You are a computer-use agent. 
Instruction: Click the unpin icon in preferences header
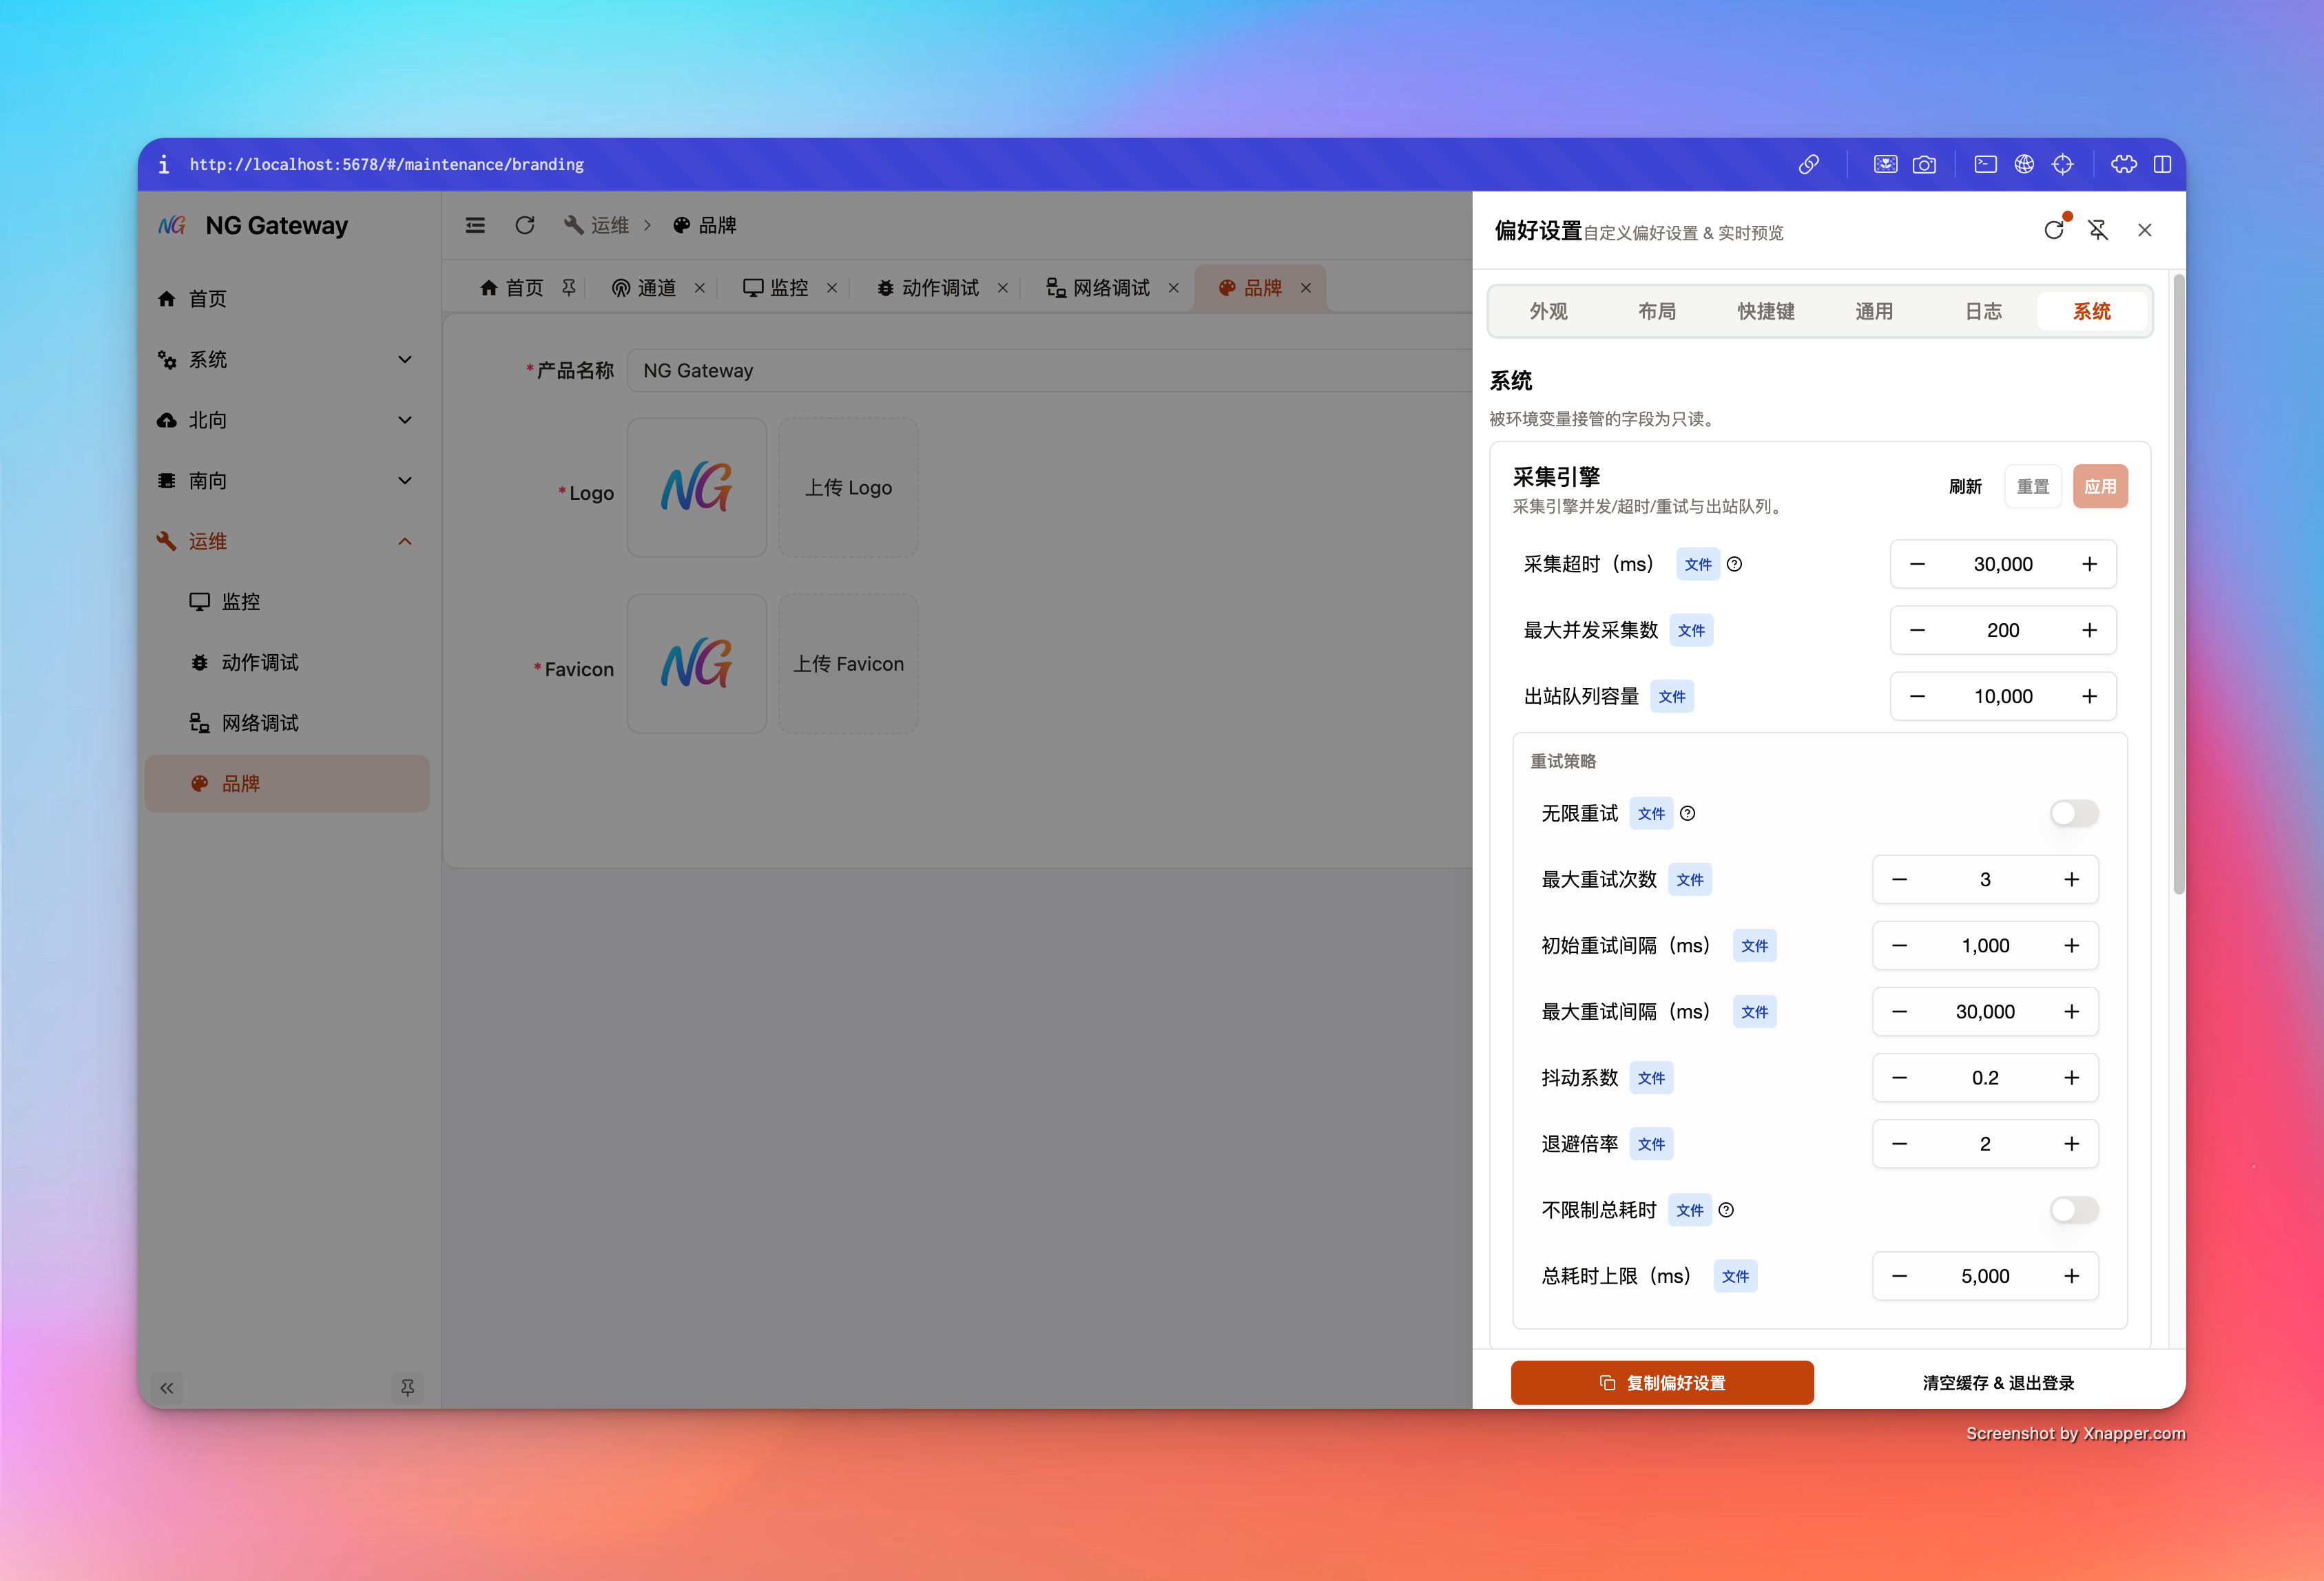2098,230
